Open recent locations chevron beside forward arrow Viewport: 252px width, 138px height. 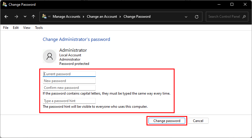[25, 17]
